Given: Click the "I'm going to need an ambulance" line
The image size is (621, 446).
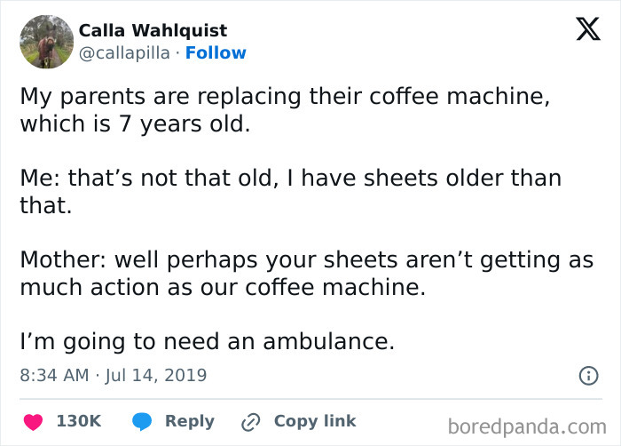Looking at the screenshot, I should pyautogui.click(x=207, y=340).
